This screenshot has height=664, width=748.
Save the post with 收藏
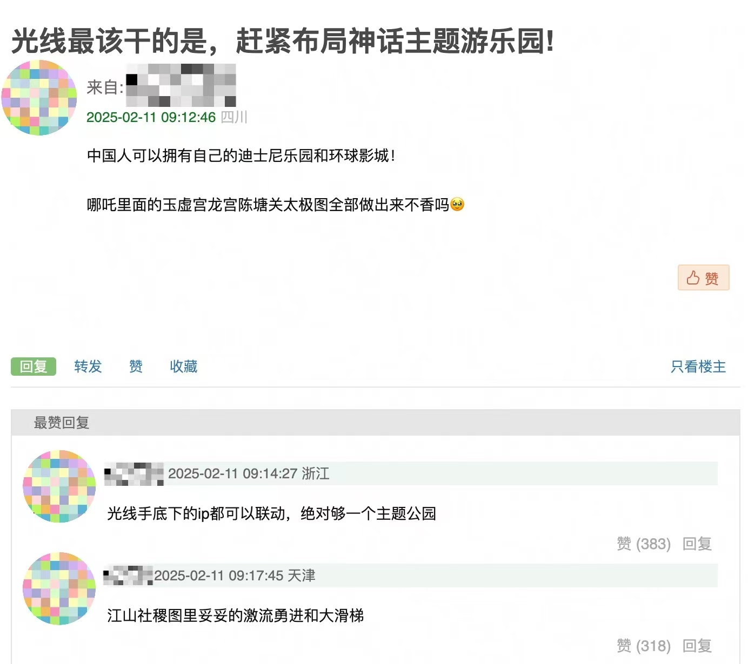tap(184, 367)
